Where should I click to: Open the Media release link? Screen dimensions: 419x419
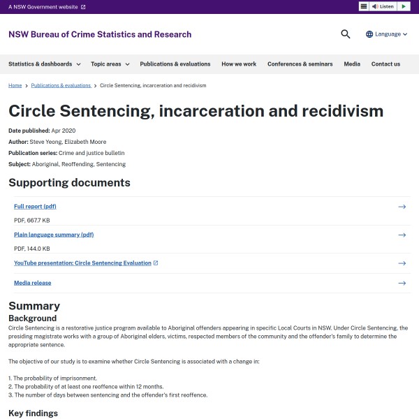click(x=32, y=283)
